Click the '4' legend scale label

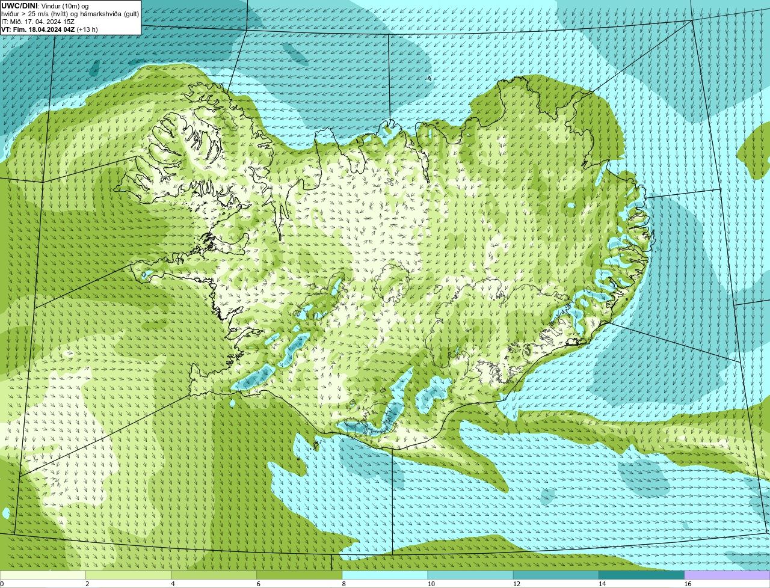[x=173, y=584]
